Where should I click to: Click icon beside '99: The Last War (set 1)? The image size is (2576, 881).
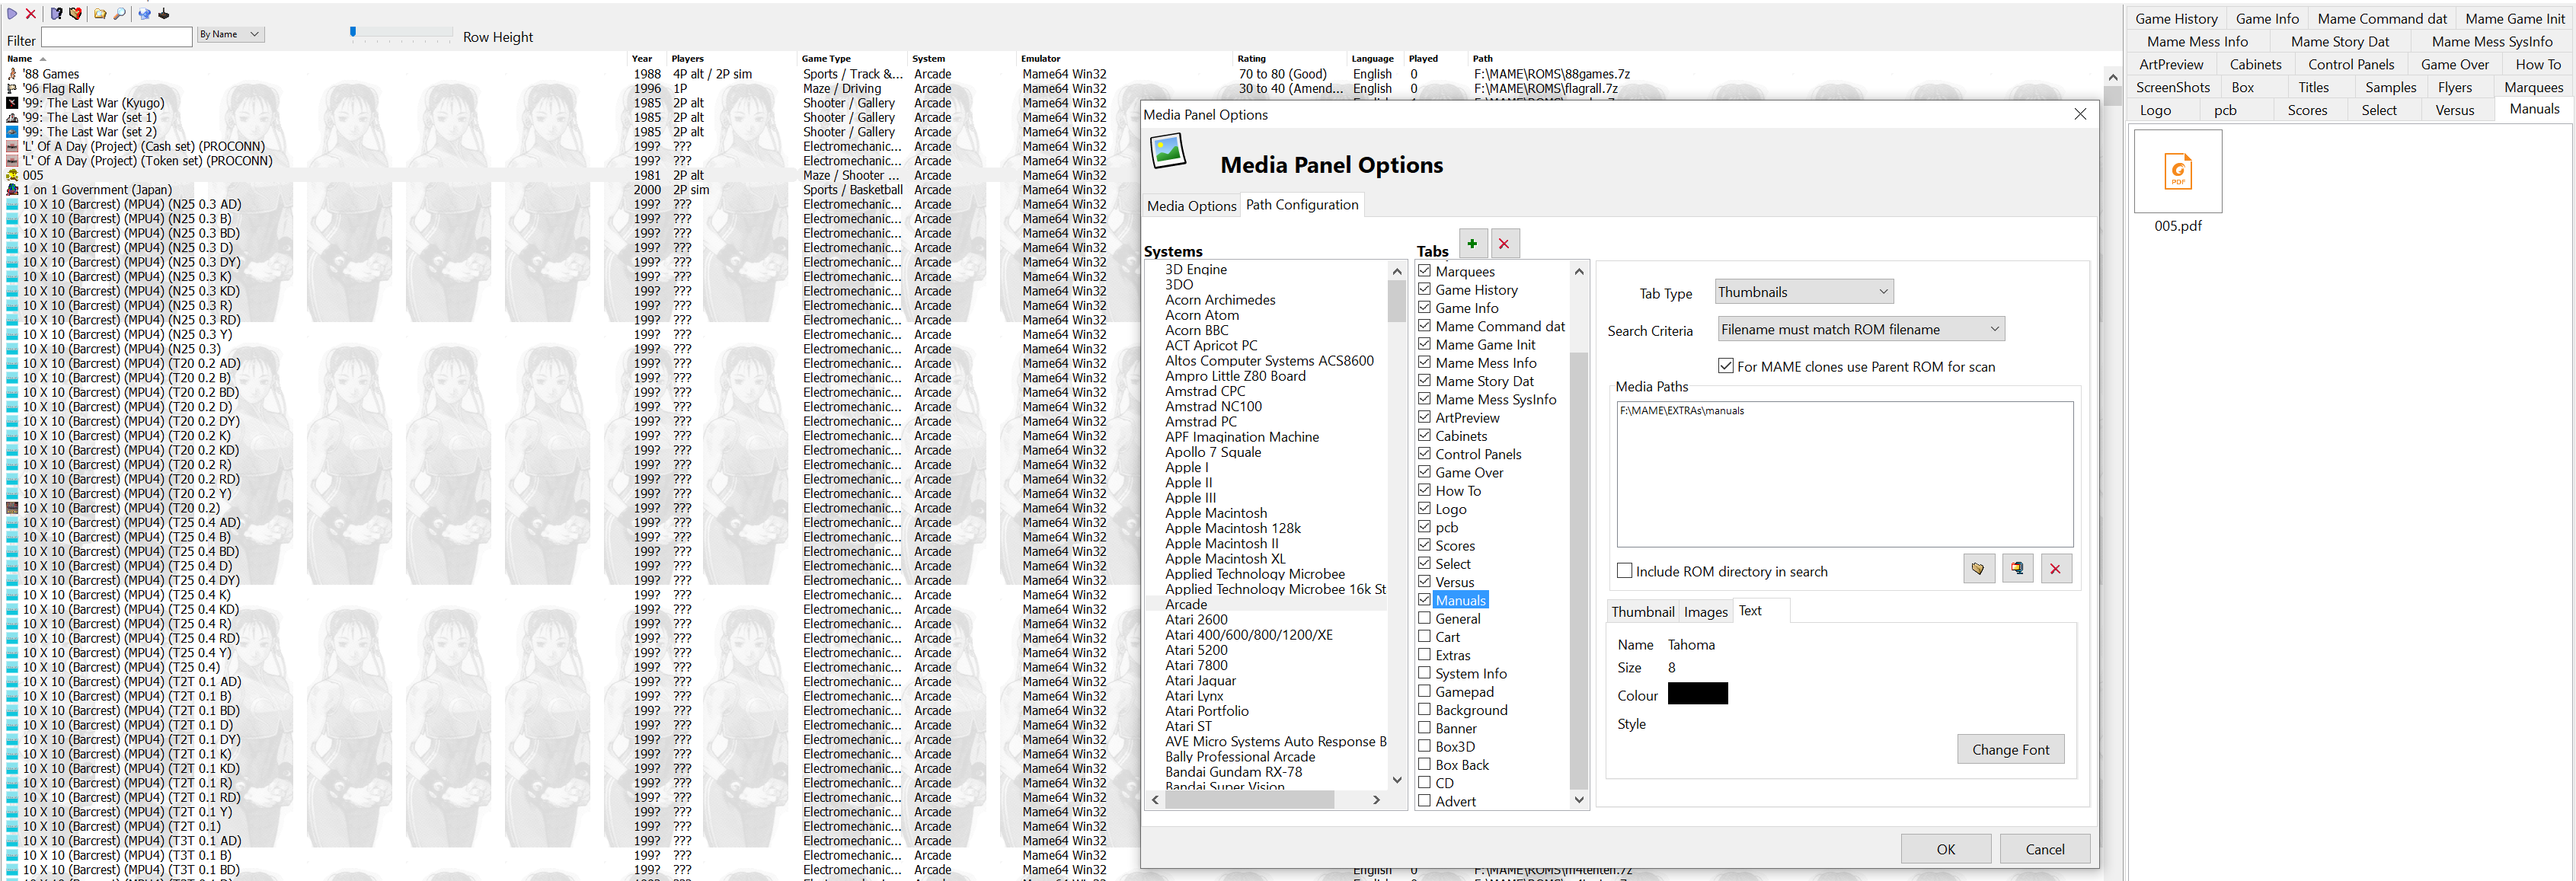tap(12, 118)
